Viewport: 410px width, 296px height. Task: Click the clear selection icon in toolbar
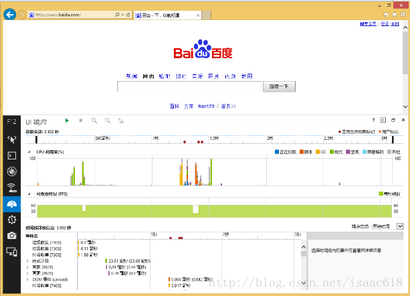[121, 121]
